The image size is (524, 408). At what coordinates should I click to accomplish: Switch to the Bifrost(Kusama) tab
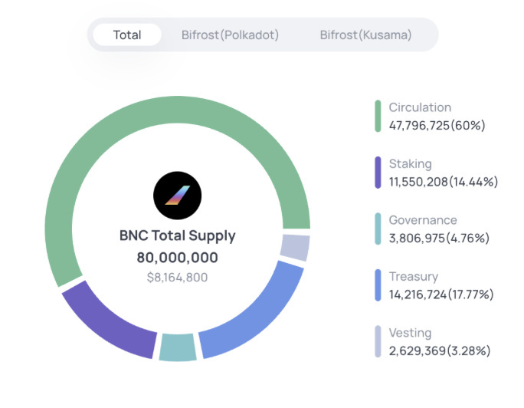[365, 35]
